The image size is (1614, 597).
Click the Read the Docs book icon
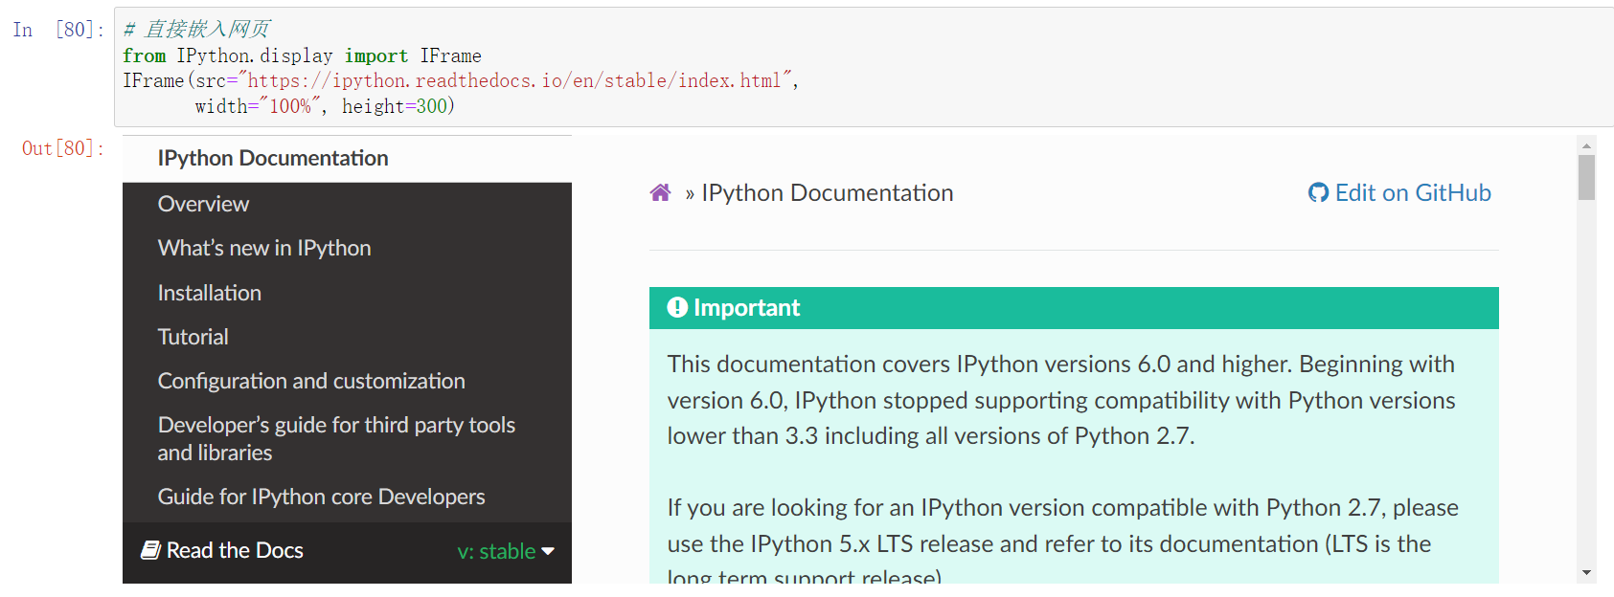[150, 550]
